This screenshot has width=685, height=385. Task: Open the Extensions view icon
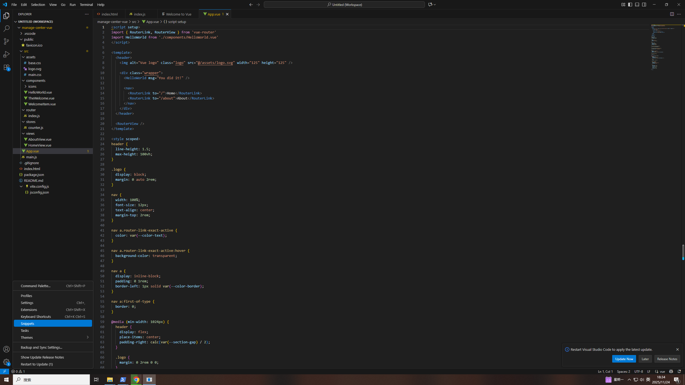coord(6,67)
